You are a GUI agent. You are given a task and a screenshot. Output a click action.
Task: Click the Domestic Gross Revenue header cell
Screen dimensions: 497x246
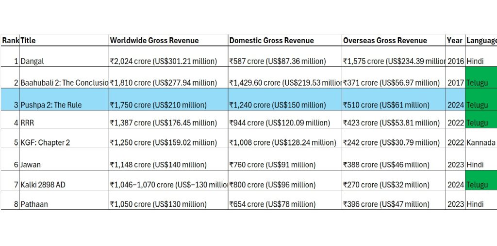point(284,41)
